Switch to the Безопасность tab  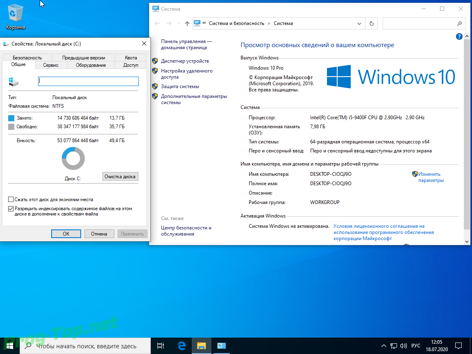coord(27,58)
